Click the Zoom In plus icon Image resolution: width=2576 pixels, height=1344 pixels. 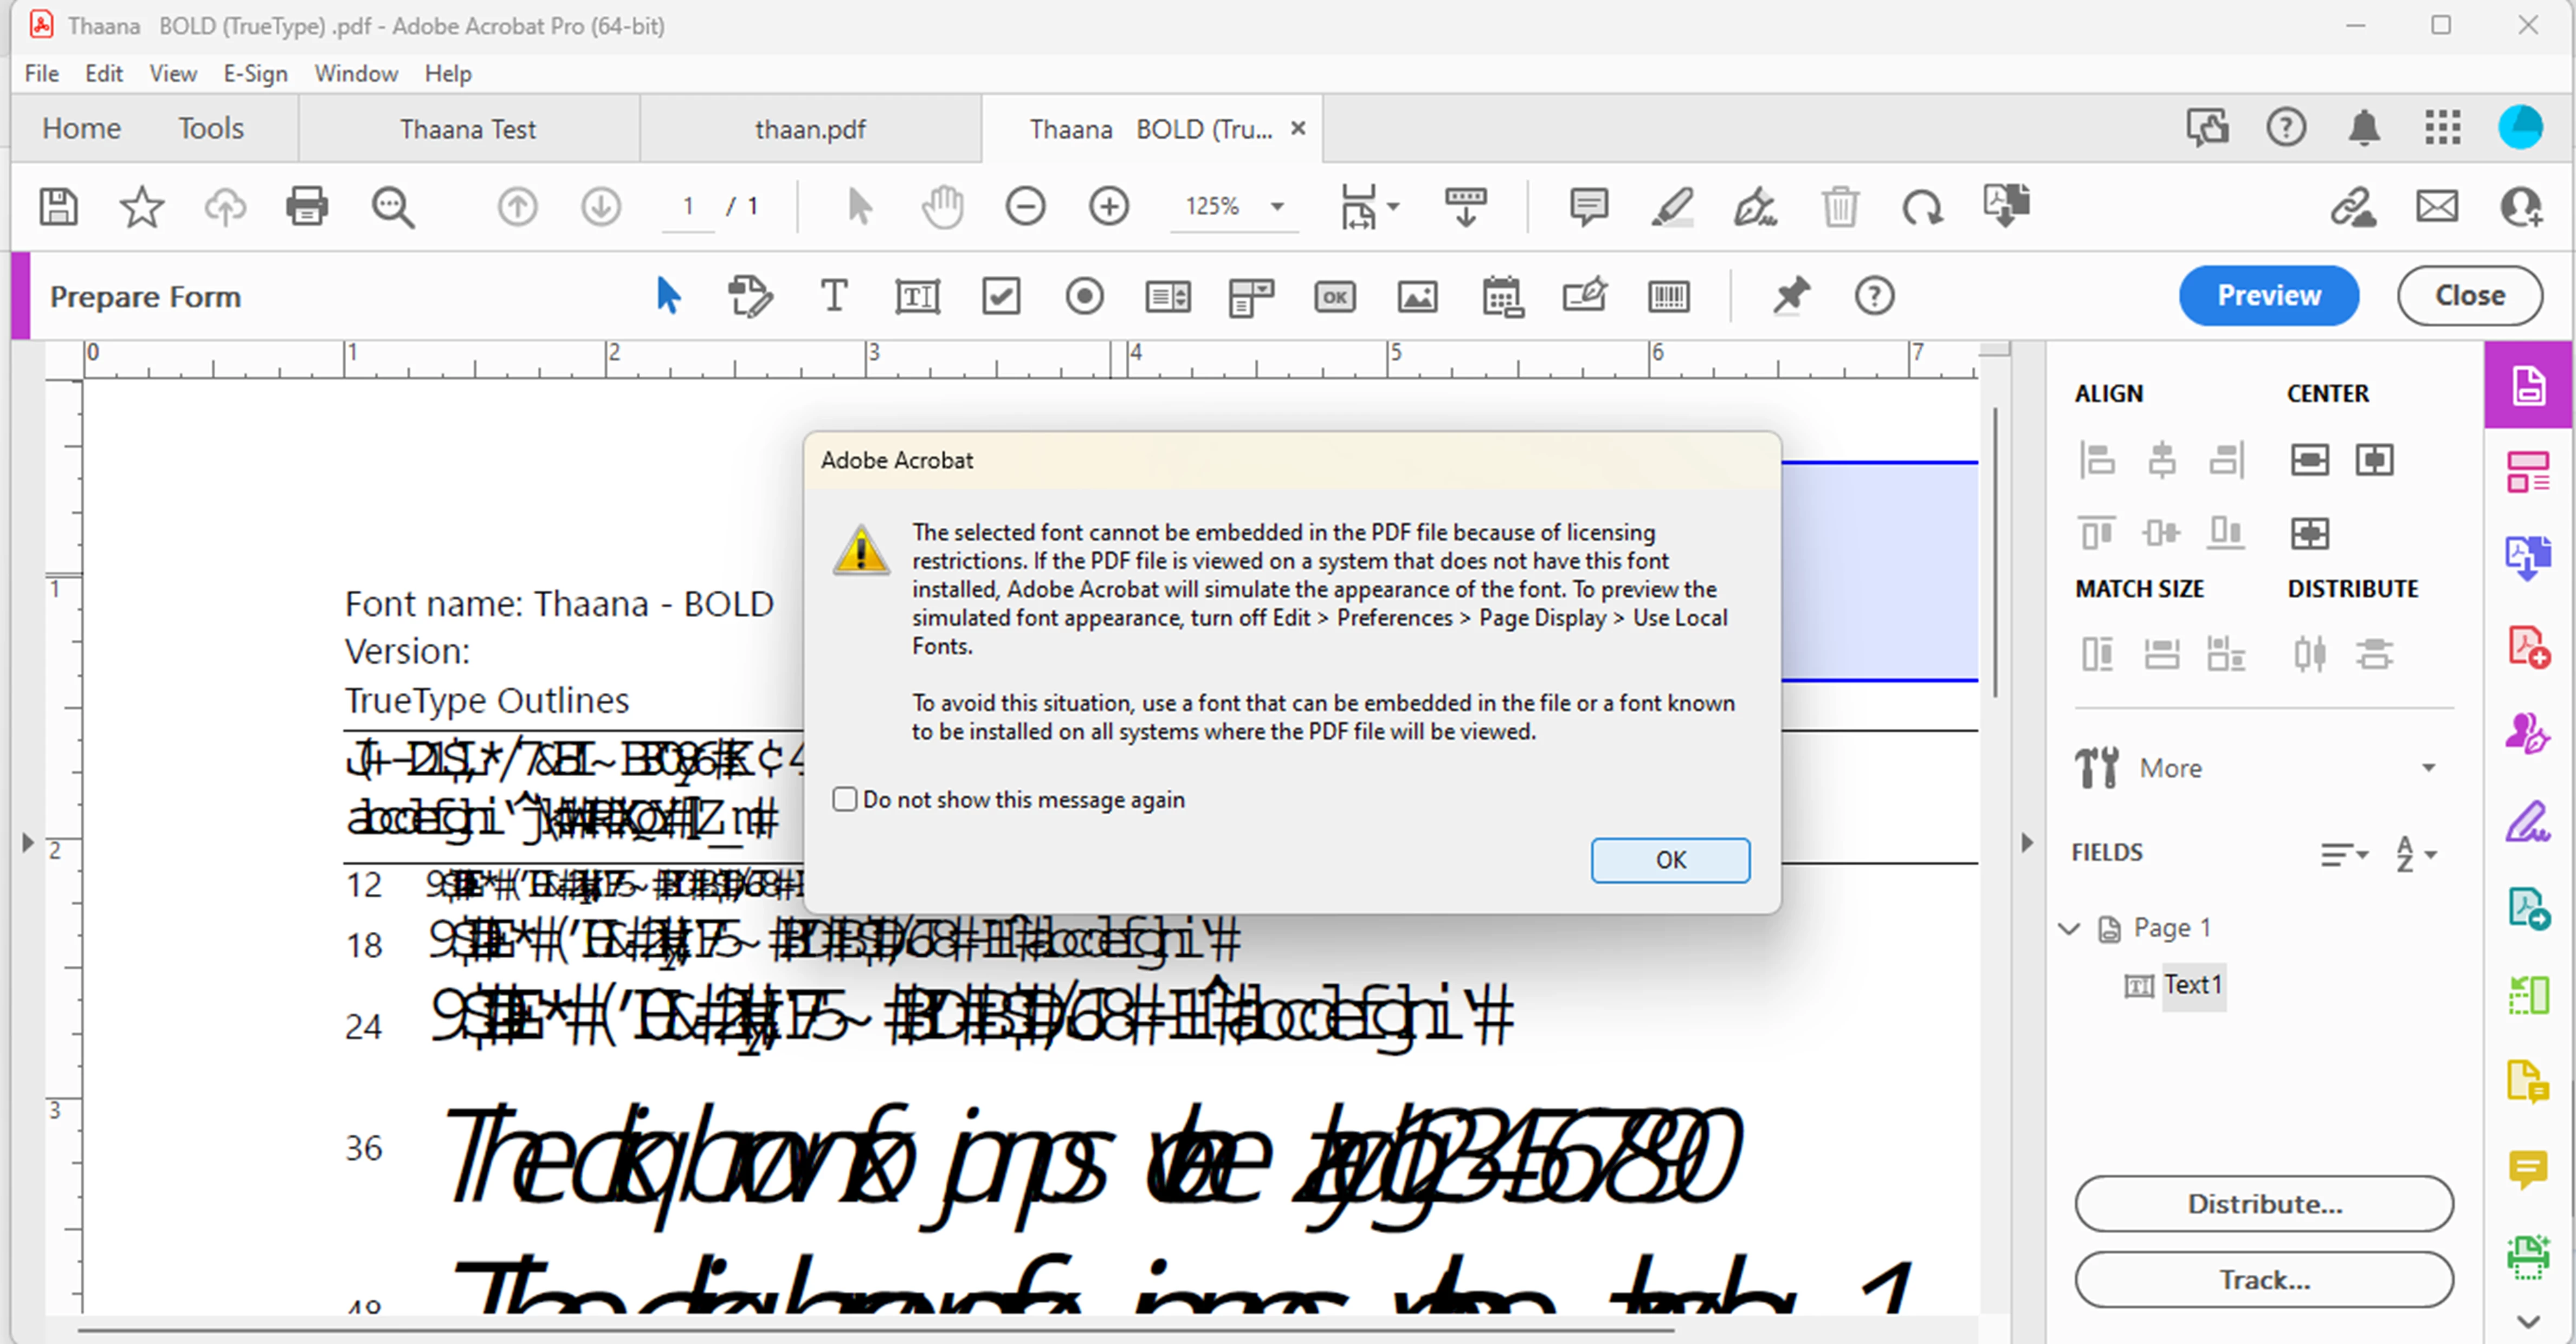[1108, 207]
